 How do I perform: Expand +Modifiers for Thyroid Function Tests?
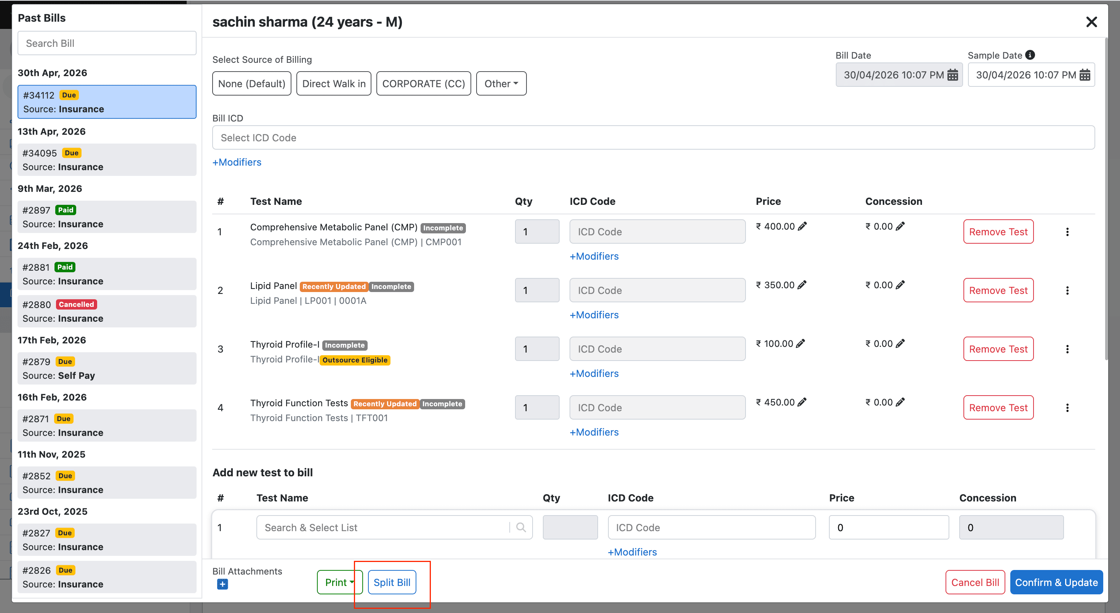pos(594,432)
